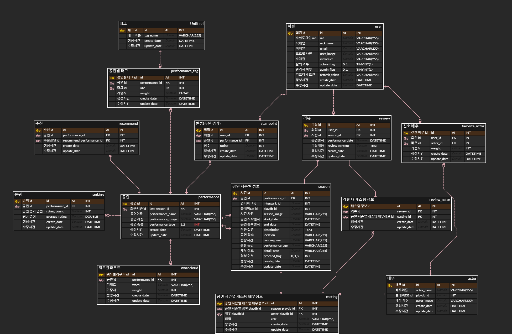Click the foreign key icon next to 최근시즌 id
The width and height of the screenshot is (512, 334).
click(x=125, y=209)
